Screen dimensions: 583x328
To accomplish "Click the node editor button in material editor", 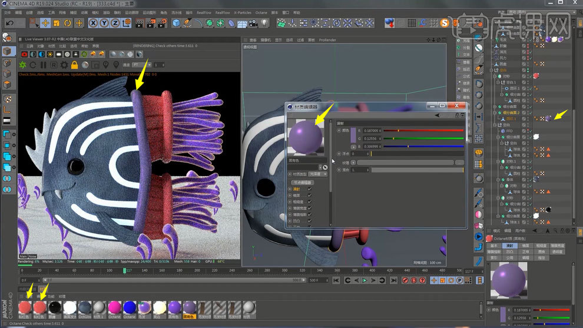I will [x=303, y=182].
